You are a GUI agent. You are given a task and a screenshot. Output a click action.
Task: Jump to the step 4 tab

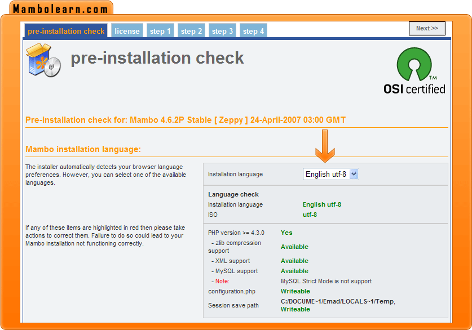tap(253, 31)
